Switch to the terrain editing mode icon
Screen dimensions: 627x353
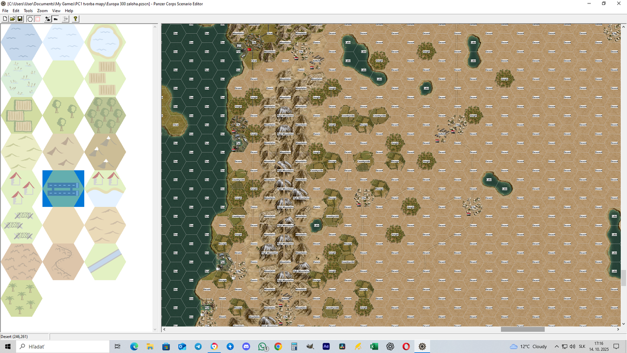coord(48,19)
